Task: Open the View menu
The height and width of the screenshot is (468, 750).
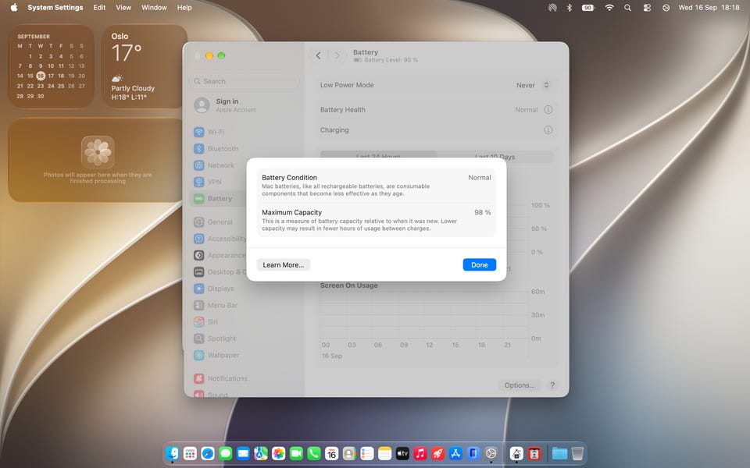Action: pos(123,8)
